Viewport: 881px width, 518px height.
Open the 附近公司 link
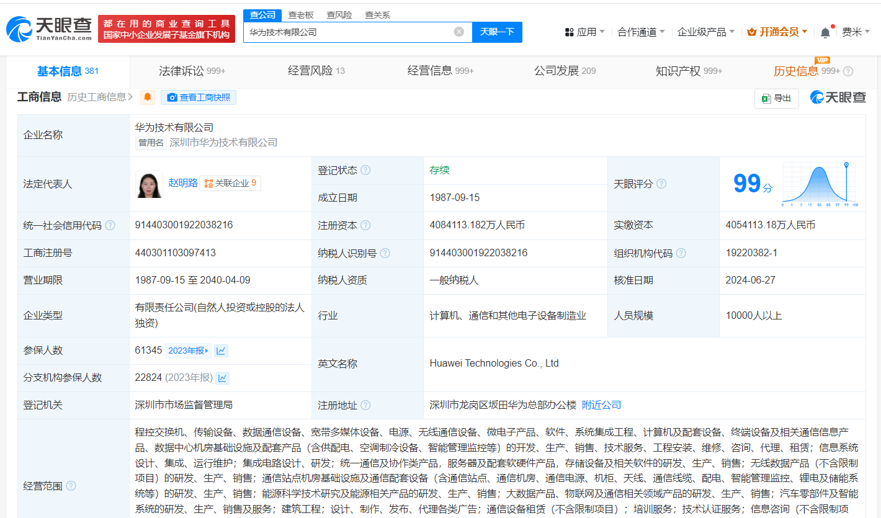click(601, 405)
